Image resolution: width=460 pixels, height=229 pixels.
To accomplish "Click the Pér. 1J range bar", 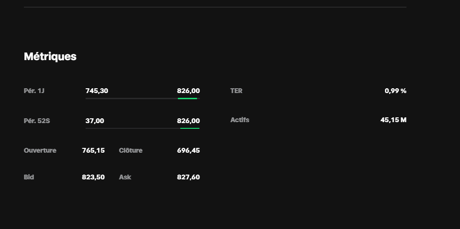I will point(142,98).
